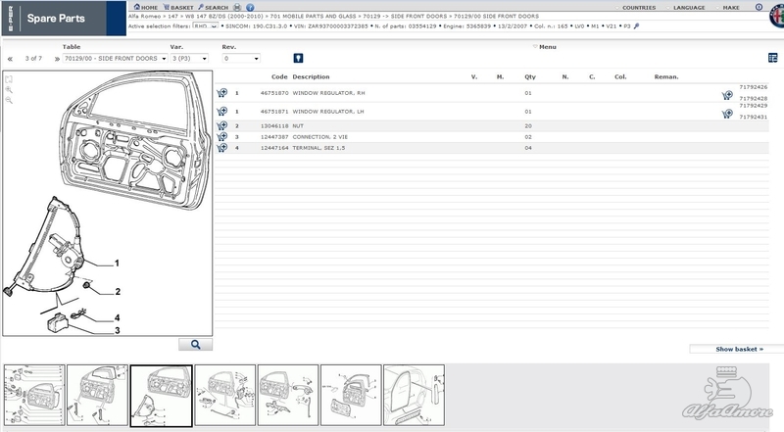Click the info icon at top right
Image resolution: width=784 pixels, height=432 pixels.
pyautogui.click(x=759, y=7)
